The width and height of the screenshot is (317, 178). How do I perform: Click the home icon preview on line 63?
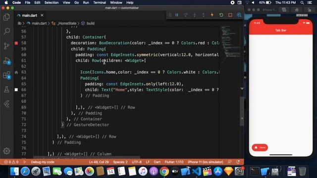coord(16,72)
